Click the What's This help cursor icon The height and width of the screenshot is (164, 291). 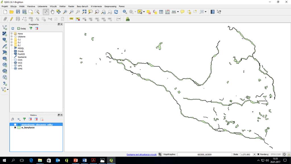pos(219,12)
